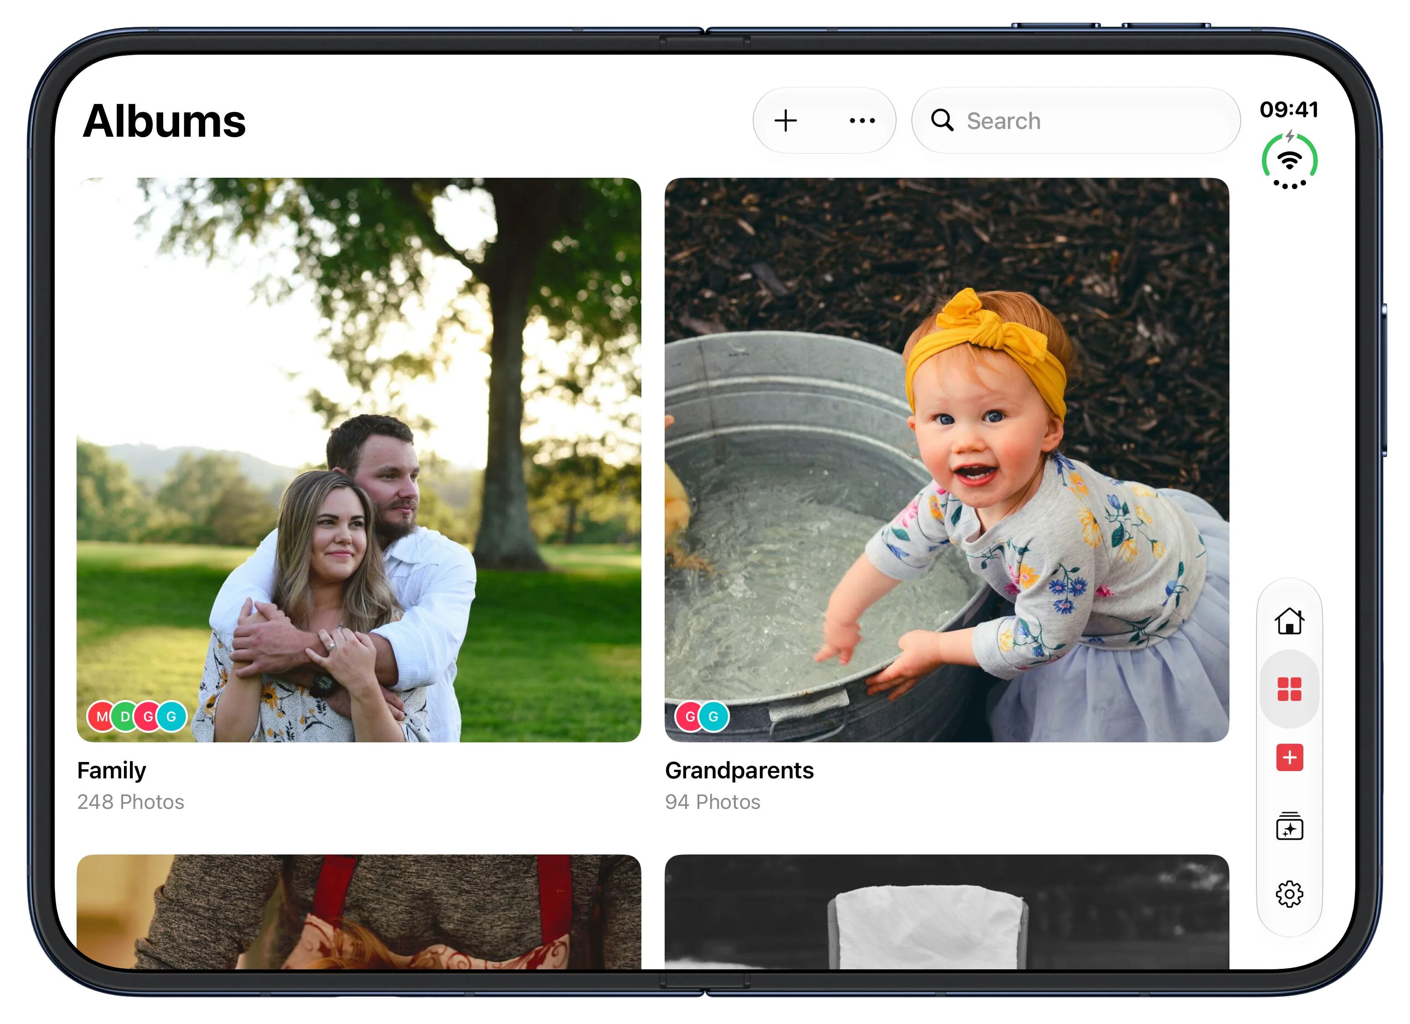Open the three-dots more options menu
The image size is (1410, 1024).
click(863, 121)
